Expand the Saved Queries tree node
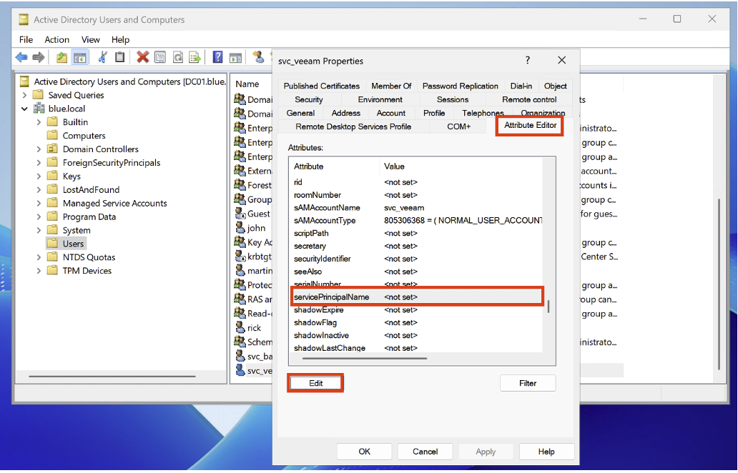Viewport: 738px width, 473px height. pyautogui.click(x=25, y=96)
